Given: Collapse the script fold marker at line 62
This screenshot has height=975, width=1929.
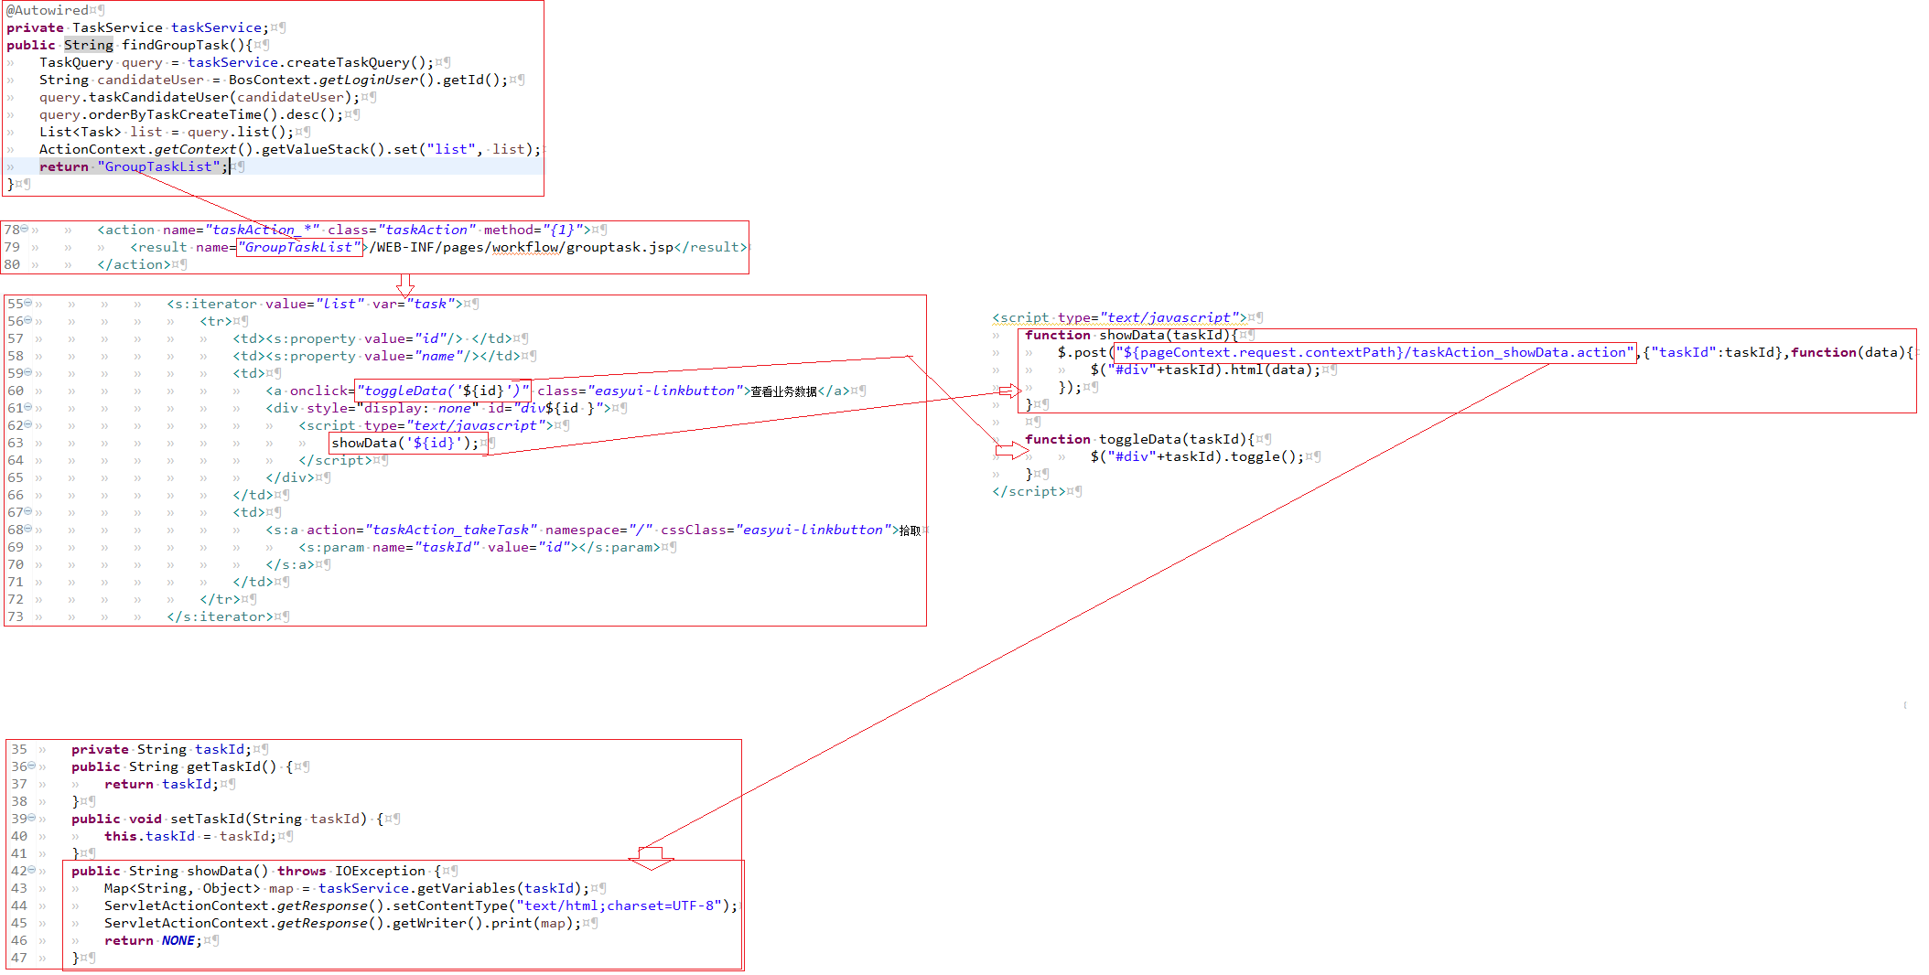Looking at the screenshot, I should point(28,424).
